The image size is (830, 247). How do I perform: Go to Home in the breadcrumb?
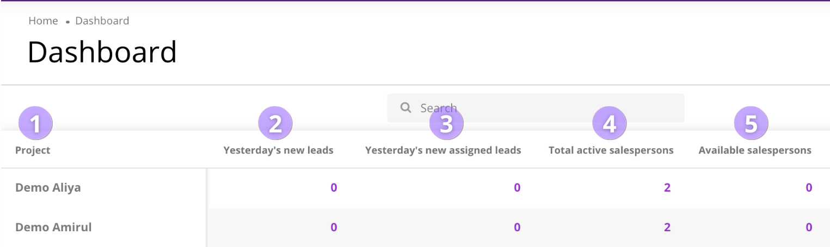(x=43, y=21)
